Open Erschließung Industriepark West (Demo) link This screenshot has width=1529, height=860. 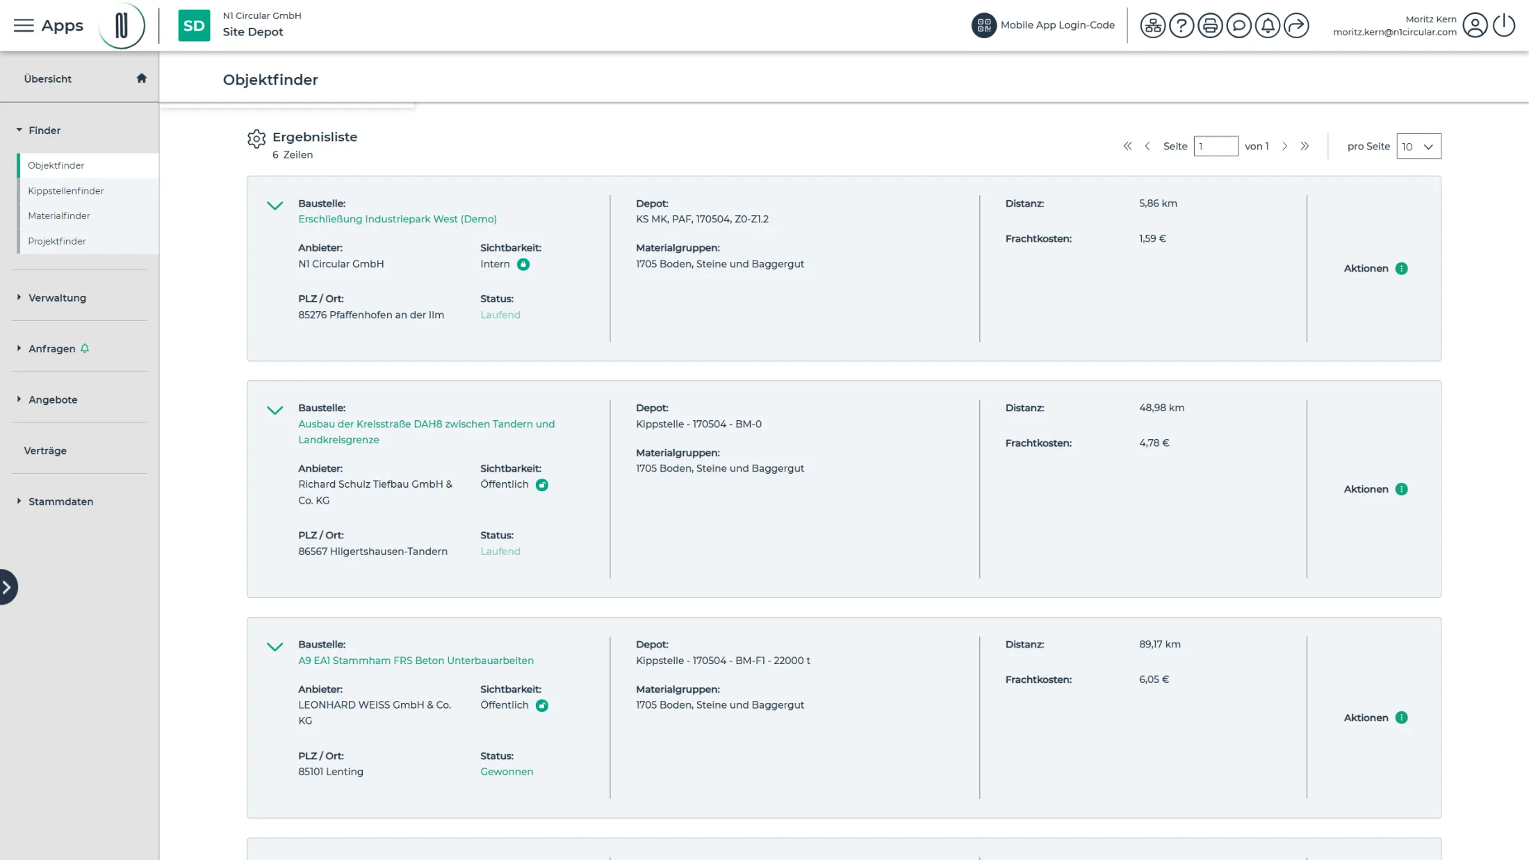[x=397, y=219]
